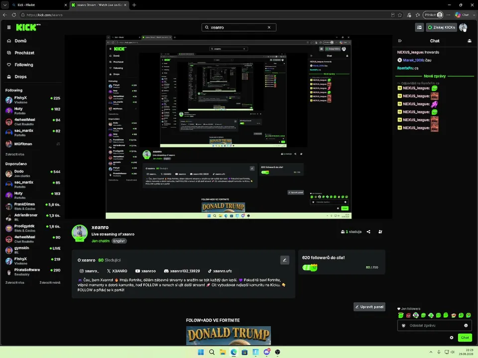Open the xeanro.ufc TikTok link
478x358 pixels.
click(x=220, y=271)
